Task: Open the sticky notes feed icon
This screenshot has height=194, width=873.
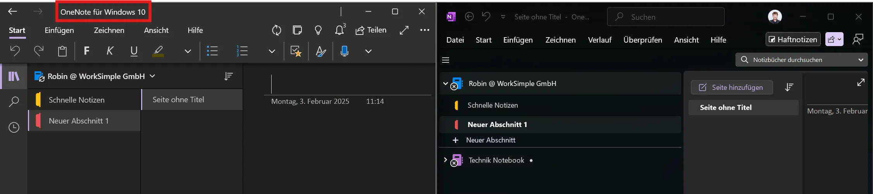Action: (x=297, y=30)
